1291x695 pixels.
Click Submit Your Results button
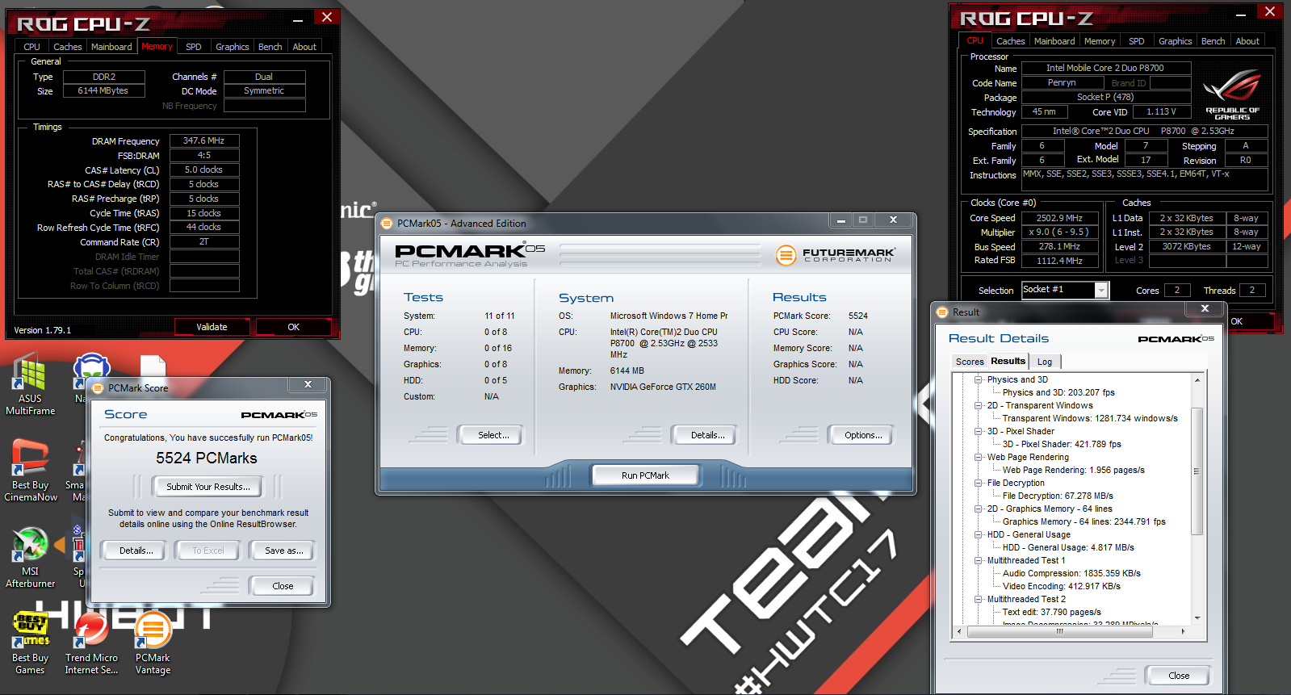208,487
